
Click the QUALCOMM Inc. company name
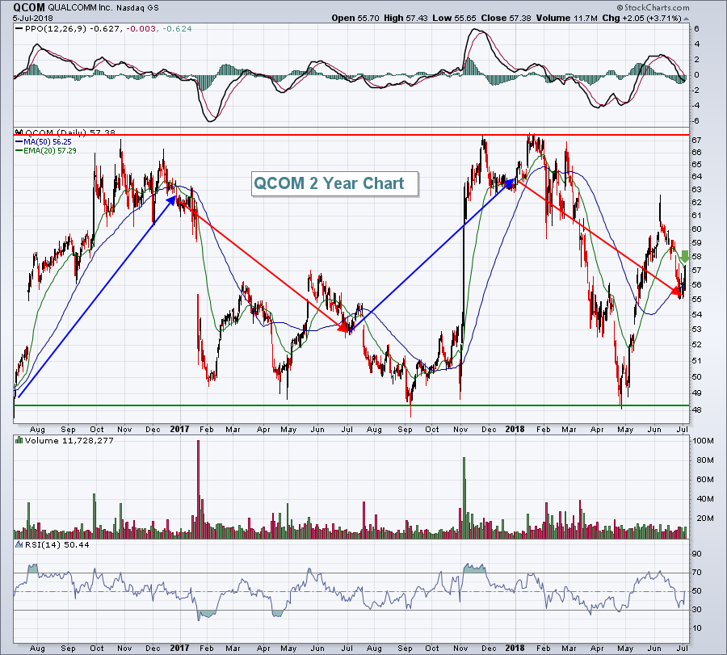[79, 8]
